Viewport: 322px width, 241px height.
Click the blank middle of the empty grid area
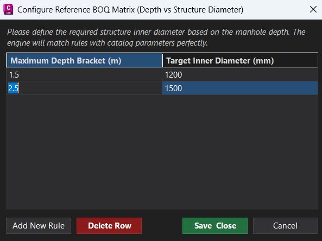162,152
